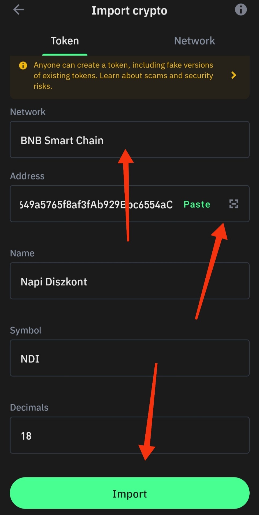Open the BNB Smart Chain network selector
The image size is (259, 515).
click(129, 139)
